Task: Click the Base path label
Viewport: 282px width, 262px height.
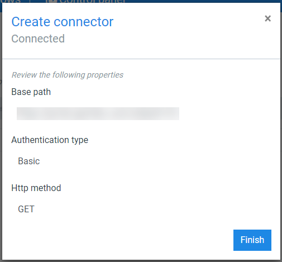Action: click(x=31, y=92)
